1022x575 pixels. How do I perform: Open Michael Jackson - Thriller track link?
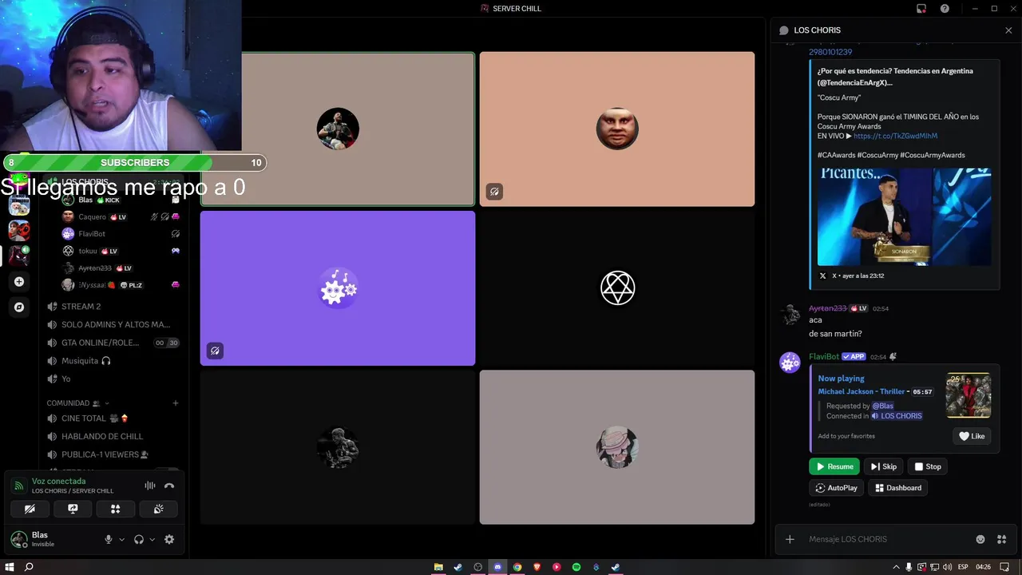(x=862, y=391)
